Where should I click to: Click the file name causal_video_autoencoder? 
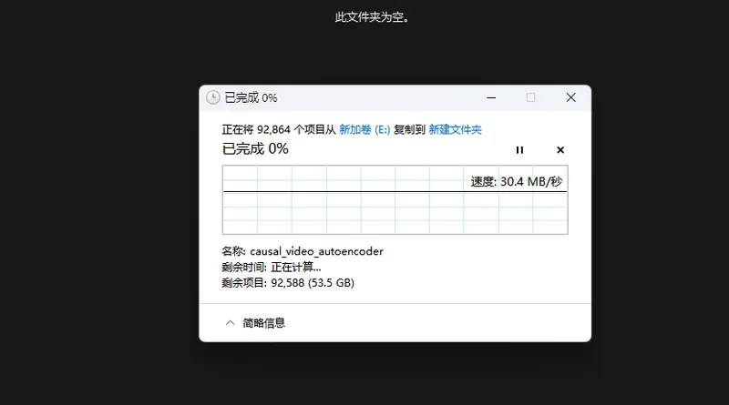coord(316,251)
